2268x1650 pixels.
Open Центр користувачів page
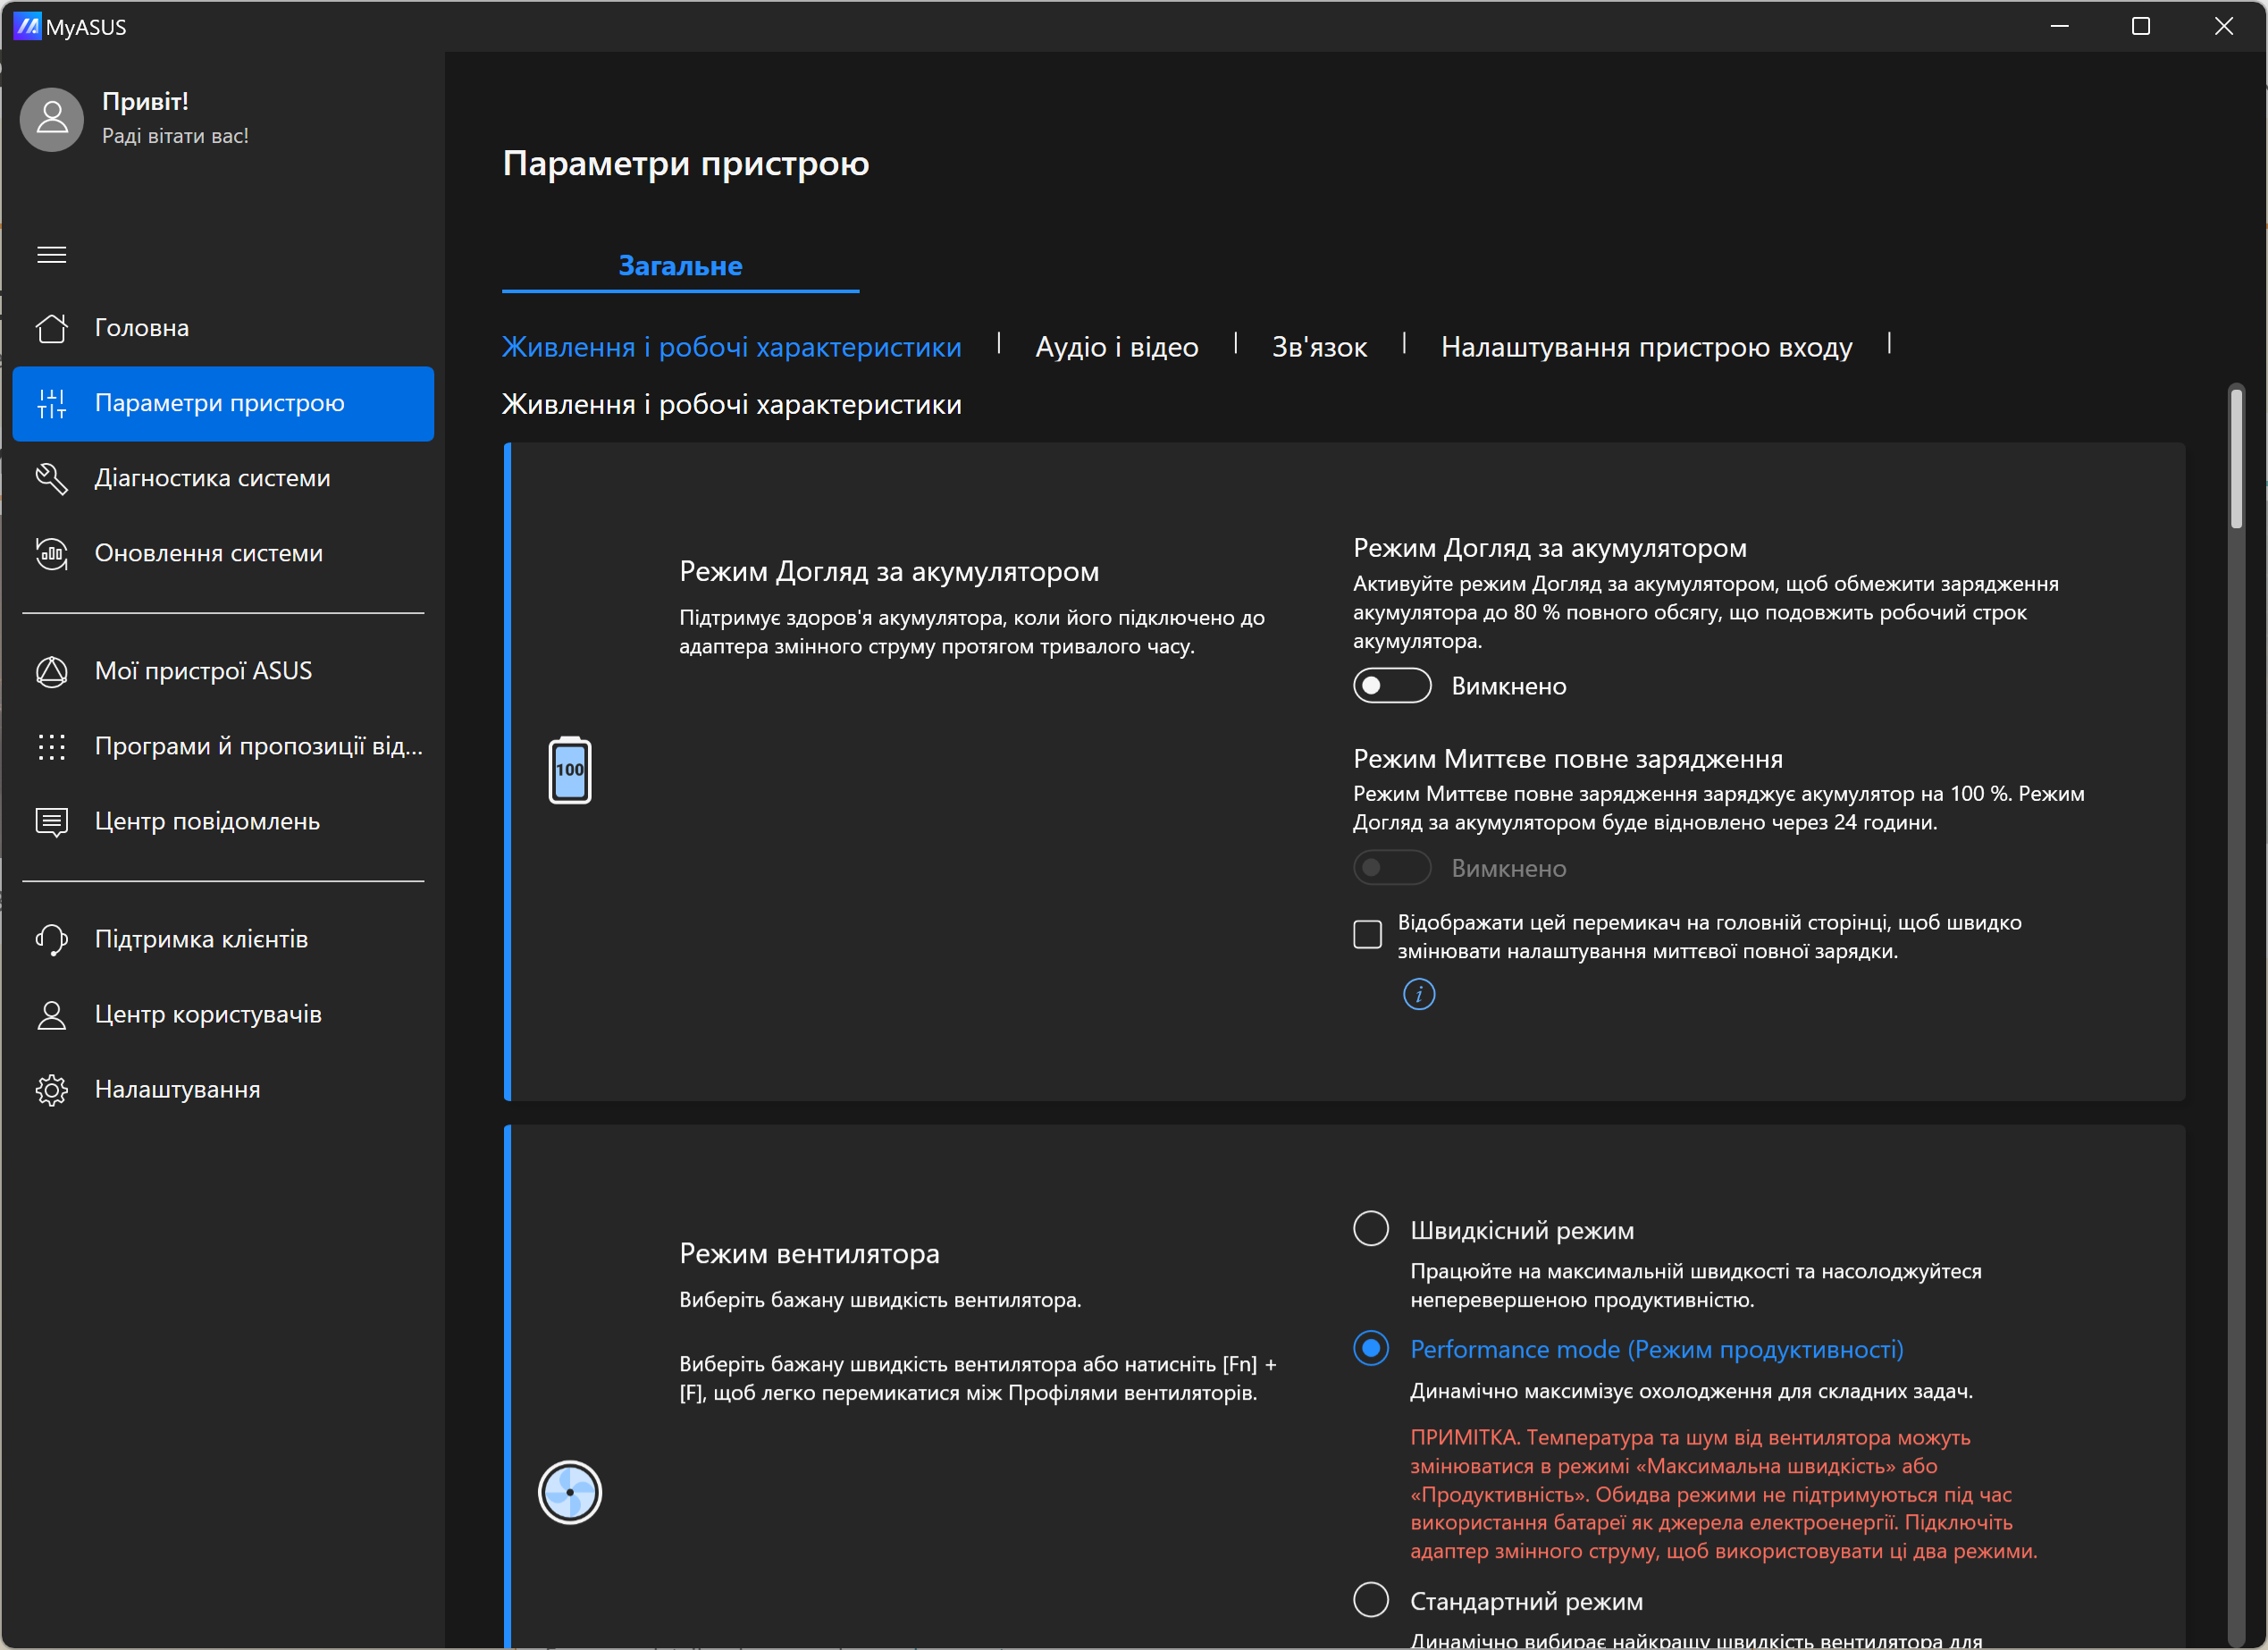coord(223,1014)
